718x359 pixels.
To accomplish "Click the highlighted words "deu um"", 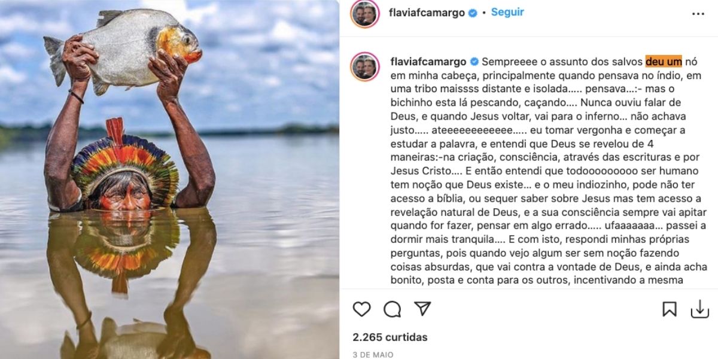I will coord(664,61).
